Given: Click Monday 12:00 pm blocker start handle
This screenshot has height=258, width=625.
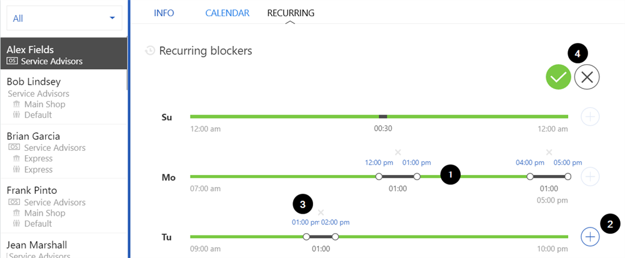Looking at the screenshot, I should pyautogui.click(x=379, y=177).
